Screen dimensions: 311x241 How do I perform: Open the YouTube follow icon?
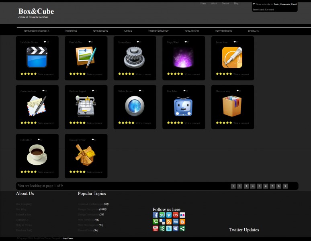click(155, 229)
